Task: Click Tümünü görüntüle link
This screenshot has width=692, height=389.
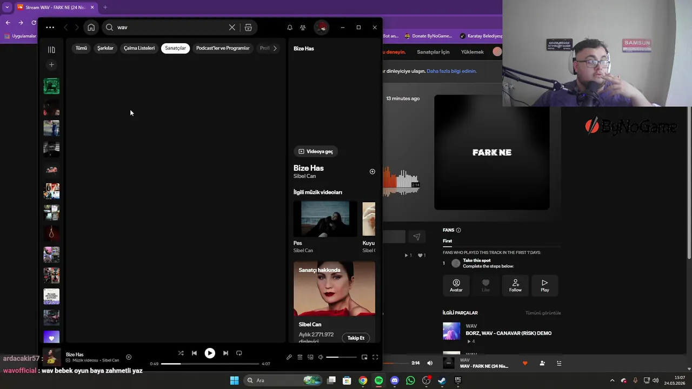Action: pos(543,313)
